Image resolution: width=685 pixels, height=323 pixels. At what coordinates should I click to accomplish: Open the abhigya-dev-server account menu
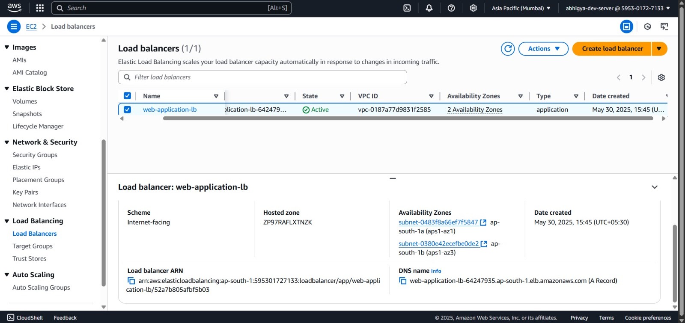pyautogui.click(x=618, y=8)
